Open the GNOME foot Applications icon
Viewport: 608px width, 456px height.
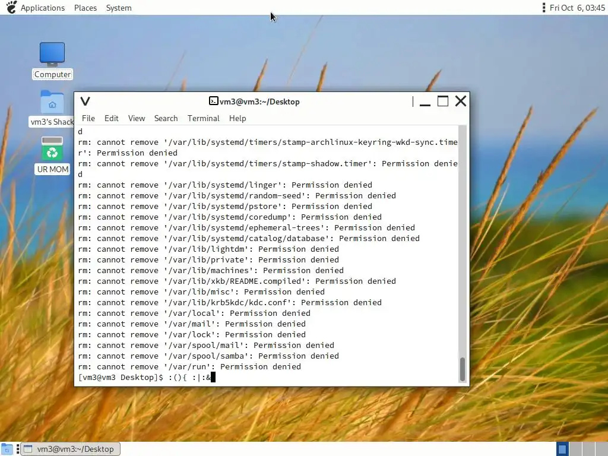click(x=11, y=7)
